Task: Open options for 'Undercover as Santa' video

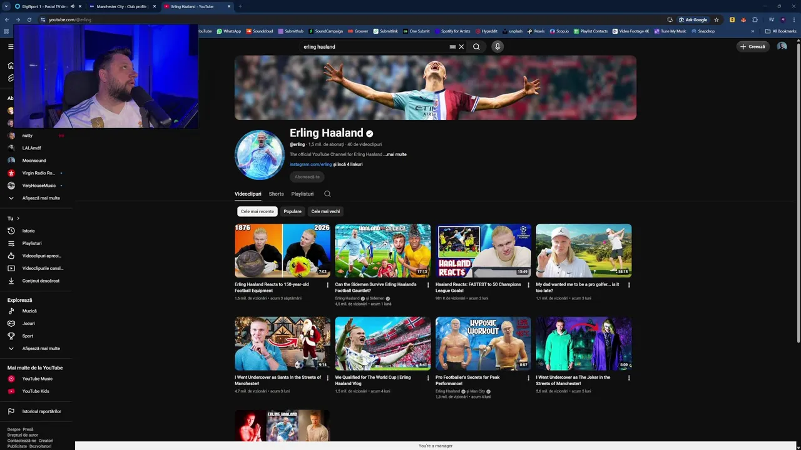Action: [327, 378]
